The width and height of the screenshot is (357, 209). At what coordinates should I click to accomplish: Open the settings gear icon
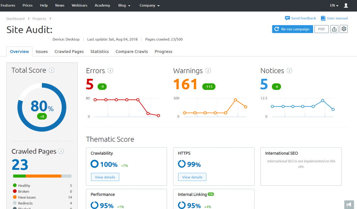[344, 29]
